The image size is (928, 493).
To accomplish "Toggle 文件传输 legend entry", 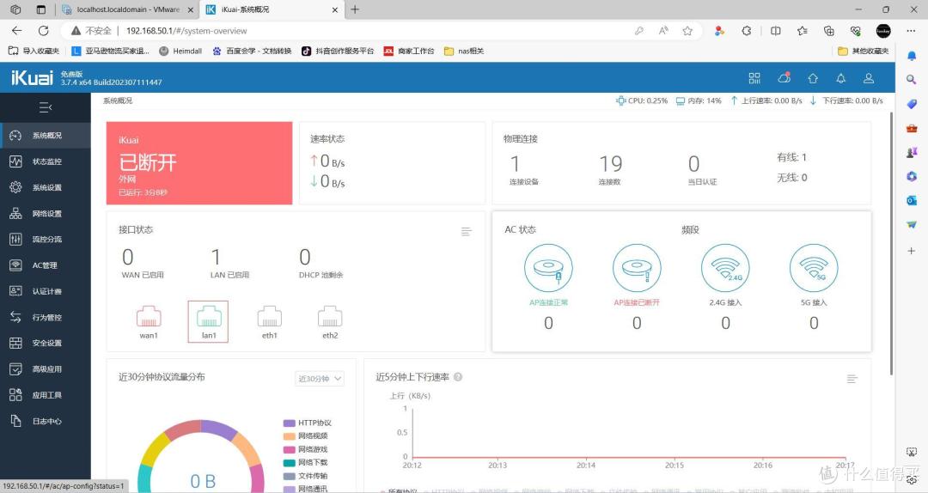I will coord(305,476).
